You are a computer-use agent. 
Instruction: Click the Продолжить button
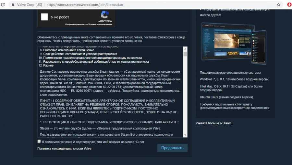172,148
